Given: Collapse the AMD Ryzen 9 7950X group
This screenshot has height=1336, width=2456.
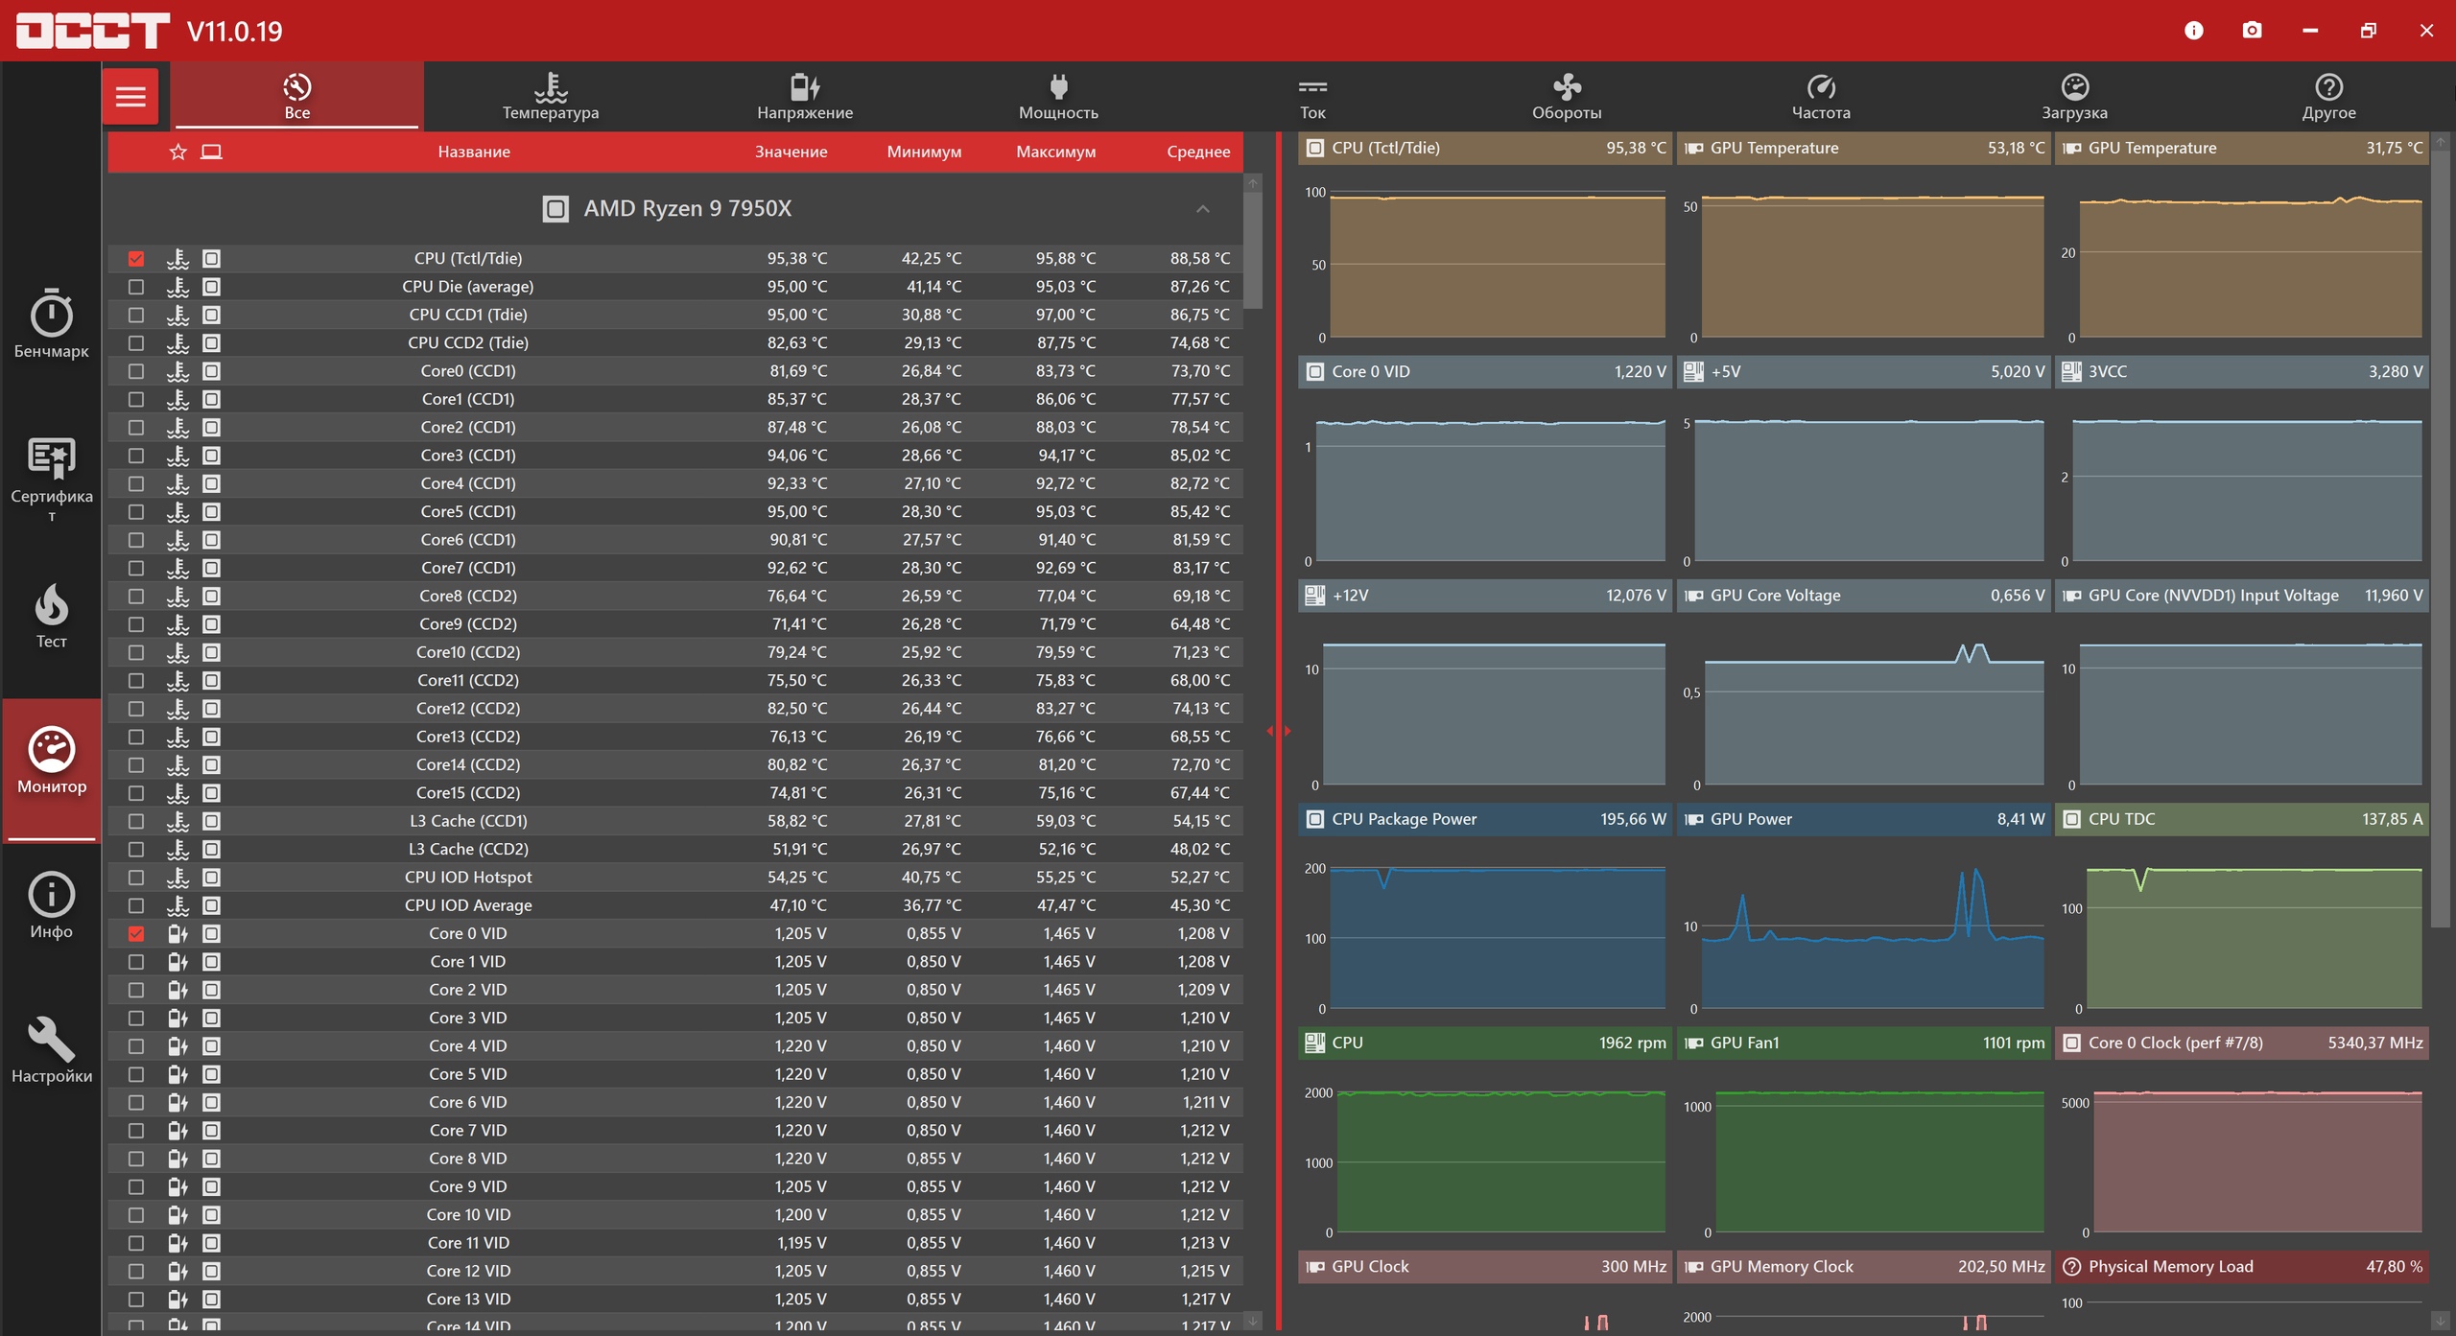Looking at the screenshot, I should (1202, 208).
